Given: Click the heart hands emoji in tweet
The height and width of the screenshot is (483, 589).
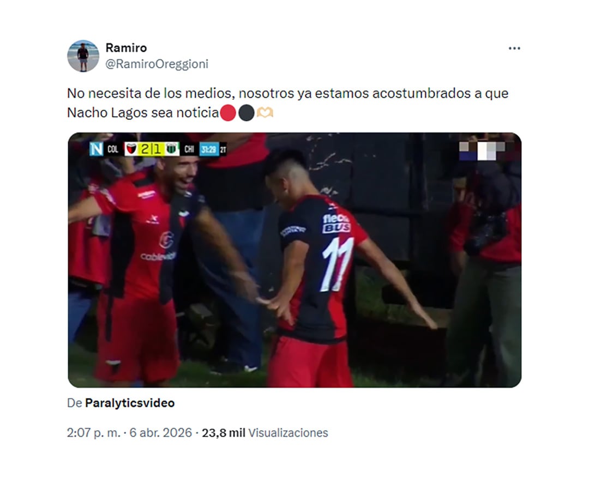Looking at the screenshot, I should click(x=265, y=113).
